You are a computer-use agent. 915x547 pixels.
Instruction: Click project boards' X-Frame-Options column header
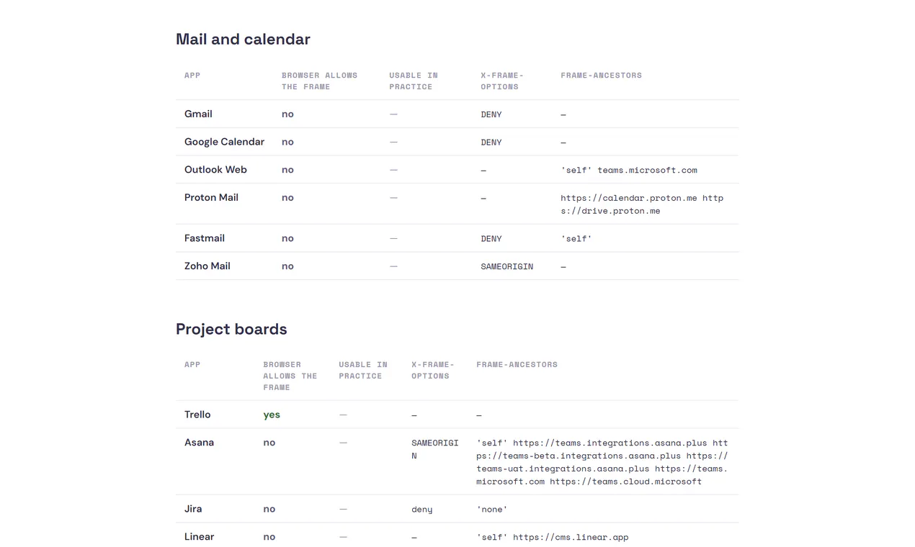click(x=433, y=371)
